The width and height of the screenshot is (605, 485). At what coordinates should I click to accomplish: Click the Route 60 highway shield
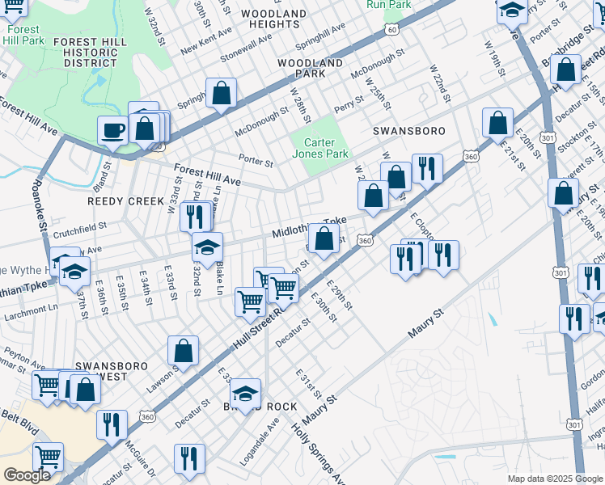(391, 30)
